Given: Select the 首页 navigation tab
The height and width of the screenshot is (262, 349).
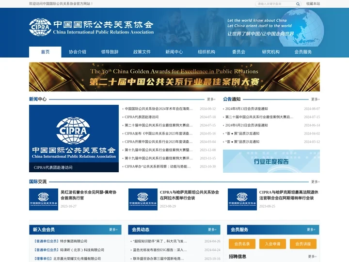Looking at the screenshot, I should point(45,52).
